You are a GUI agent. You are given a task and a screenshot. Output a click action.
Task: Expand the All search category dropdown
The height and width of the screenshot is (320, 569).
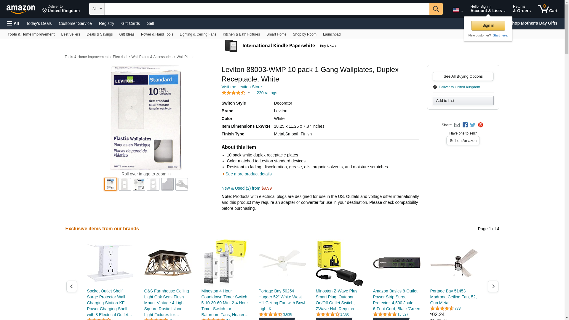click(x=97, y=9)
